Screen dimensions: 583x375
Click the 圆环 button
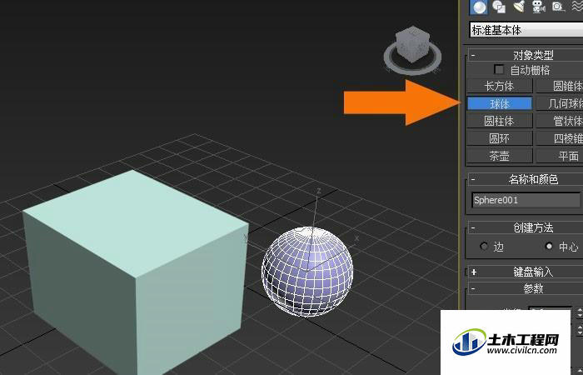coord(500,138)
